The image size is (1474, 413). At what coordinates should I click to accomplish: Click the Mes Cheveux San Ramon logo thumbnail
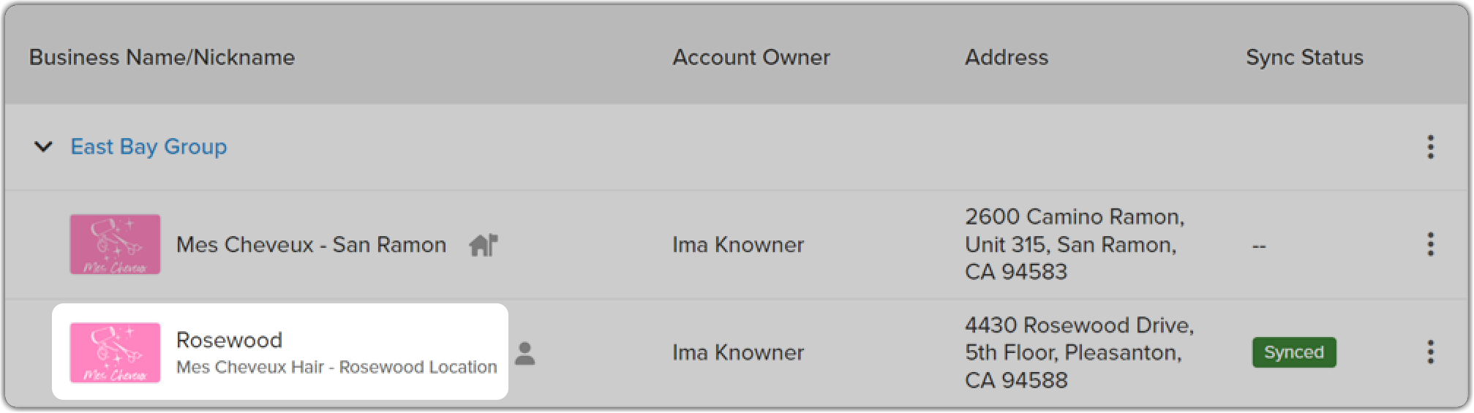[115, 244]
